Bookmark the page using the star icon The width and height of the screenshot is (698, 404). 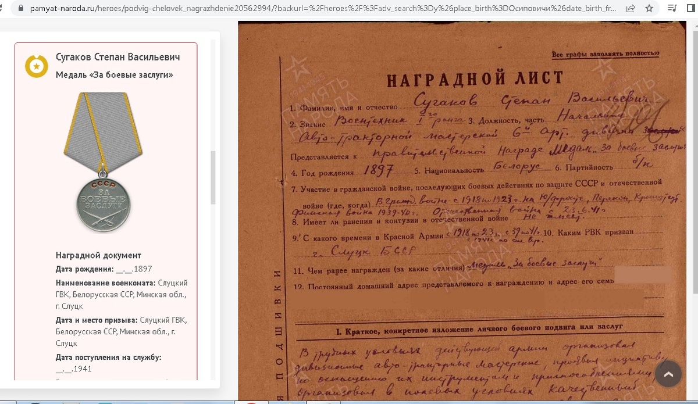coord(649,9)
